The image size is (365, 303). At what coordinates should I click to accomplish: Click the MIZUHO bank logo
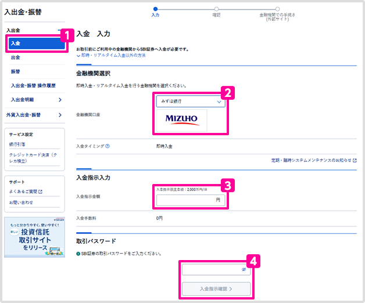[x=182, y=121]
